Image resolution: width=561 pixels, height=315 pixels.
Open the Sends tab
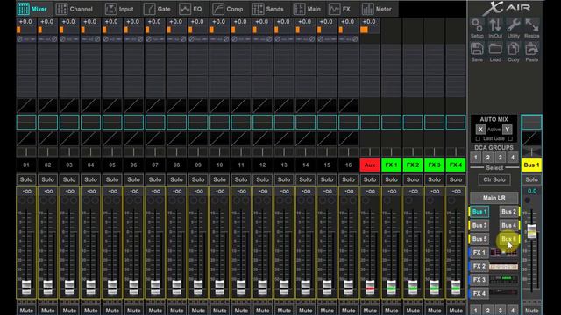click(x=268, y=9)
